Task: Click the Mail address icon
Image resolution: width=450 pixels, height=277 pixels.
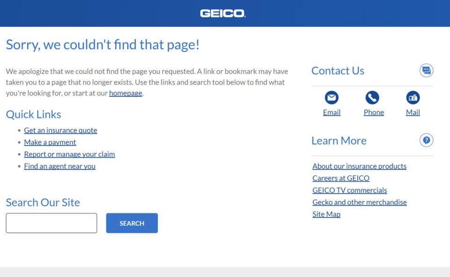Action: [x=412, y=98]
